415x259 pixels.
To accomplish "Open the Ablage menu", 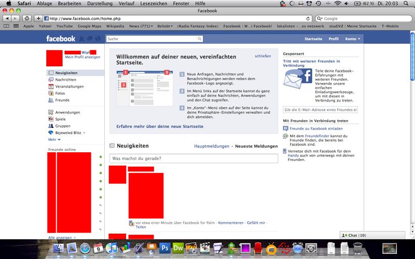I will click(x=44, y=4).
